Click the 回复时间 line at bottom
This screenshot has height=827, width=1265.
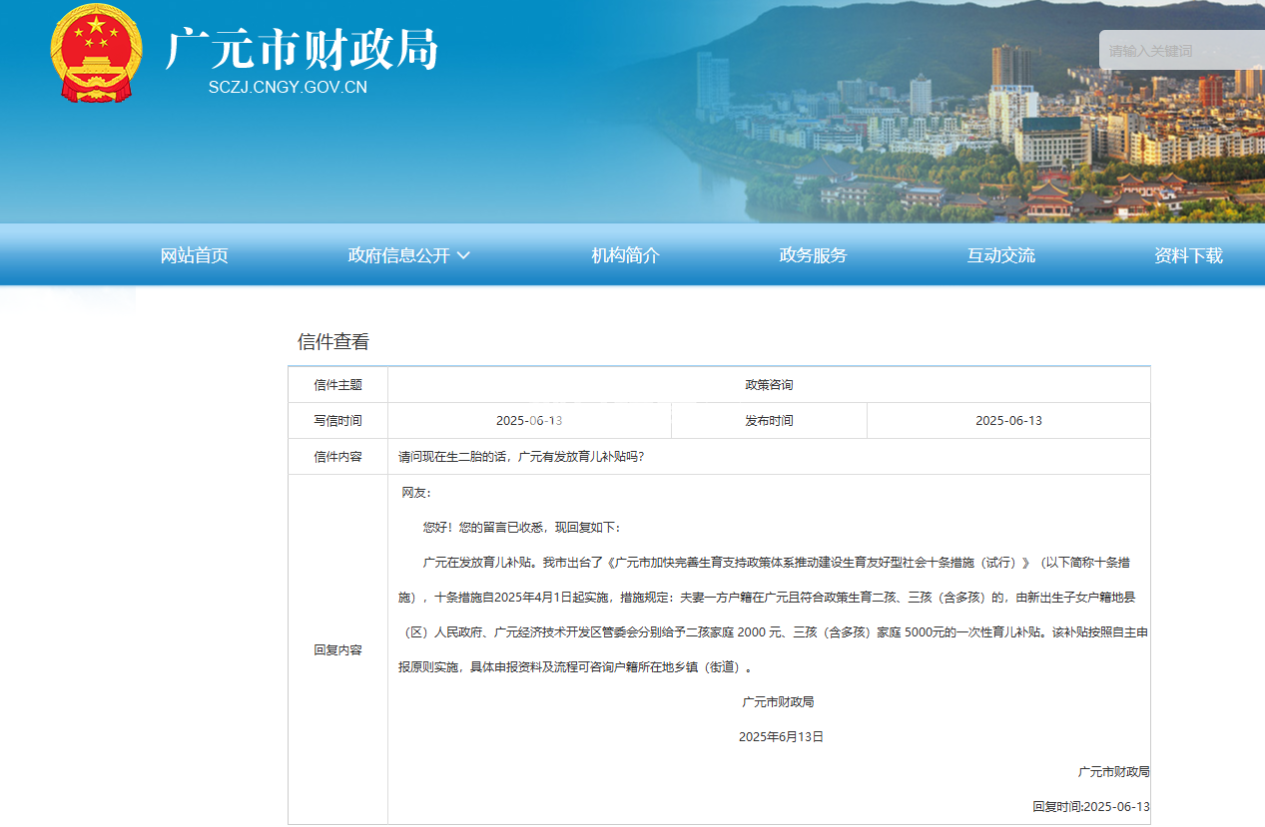(1090, 806)
